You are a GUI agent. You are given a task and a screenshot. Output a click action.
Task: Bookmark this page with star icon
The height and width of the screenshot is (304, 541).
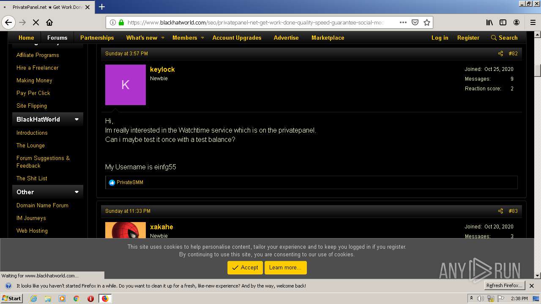point(427,22)
